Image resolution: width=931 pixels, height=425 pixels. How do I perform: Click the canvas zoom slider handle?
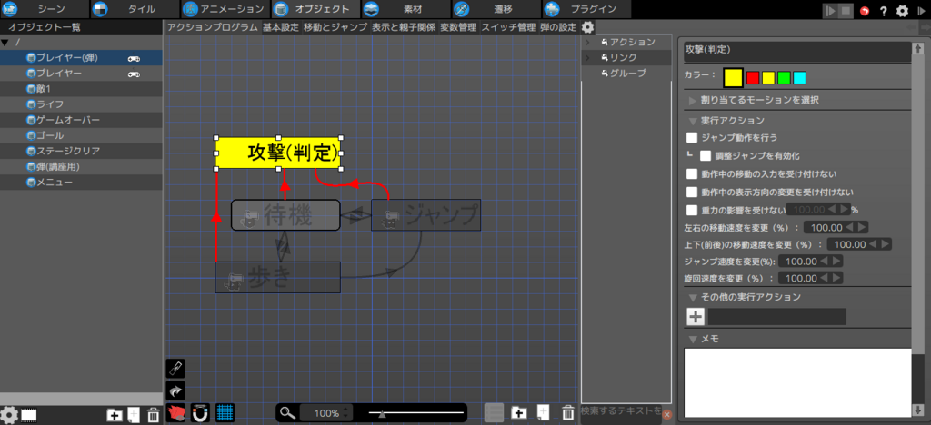(x=382, y=414)
